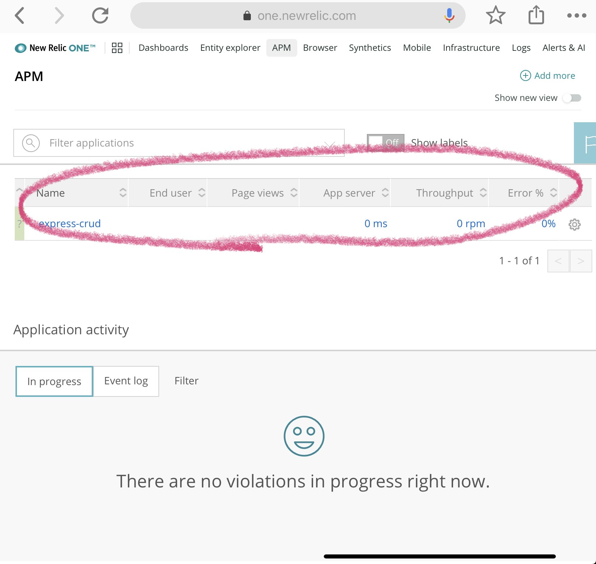Select the In progress tab
The image size is (596, 564).
(54, 381)
